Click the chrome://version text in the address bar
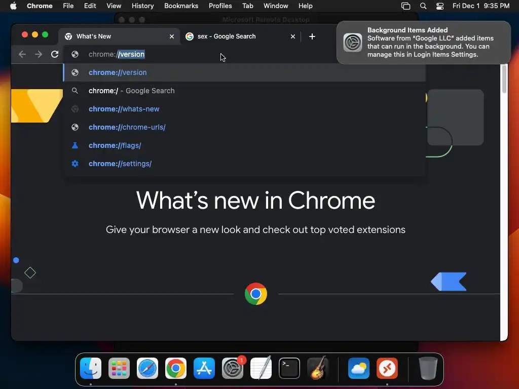519x389 pixels. pos(117,54)
